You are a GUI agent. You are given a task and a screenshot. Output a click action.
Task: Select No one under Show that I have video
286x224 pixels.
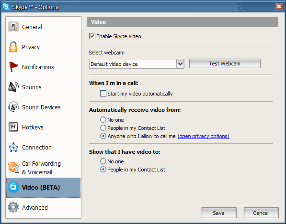point(103,161)
